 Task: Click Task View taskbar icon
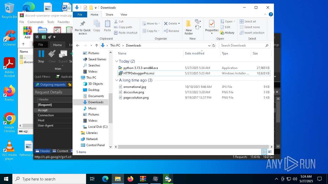point(93,179)
